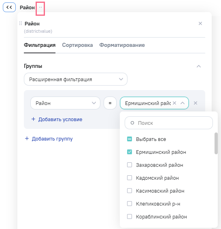Viewport: 221px width, 229px height.
Task: Open the Расширенная фильтрация dropdown
Action: click(x=76, y=79)
